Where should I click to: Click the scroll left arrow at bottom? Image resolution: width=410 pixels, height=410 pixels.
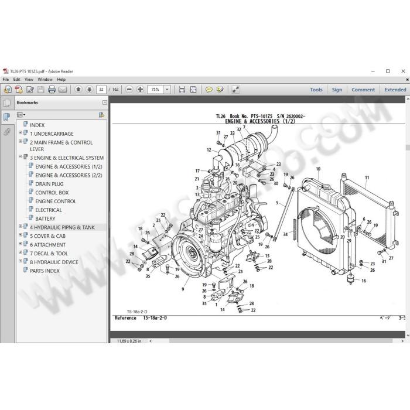tap(151, 341)
